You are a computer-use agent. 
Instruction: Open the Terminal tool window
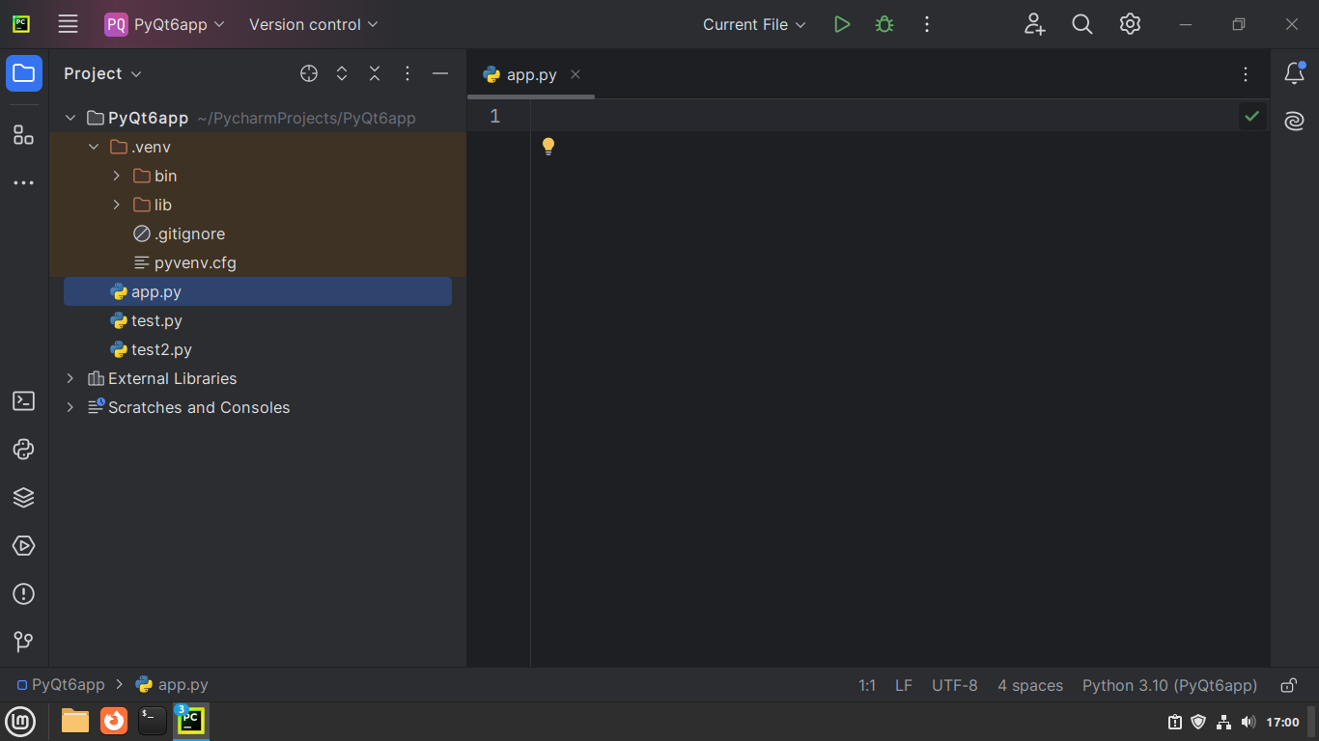(24, 401)
